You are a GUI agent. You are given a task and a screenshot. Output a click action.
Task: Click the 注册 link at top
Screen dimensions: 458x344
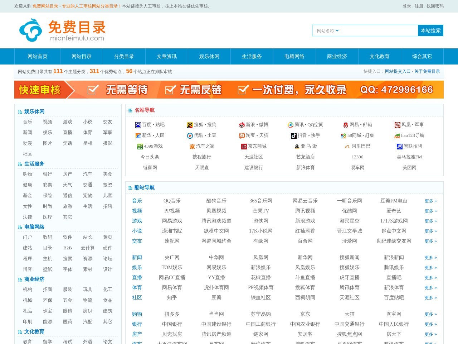pyautogui.click(x=419, y=6)
